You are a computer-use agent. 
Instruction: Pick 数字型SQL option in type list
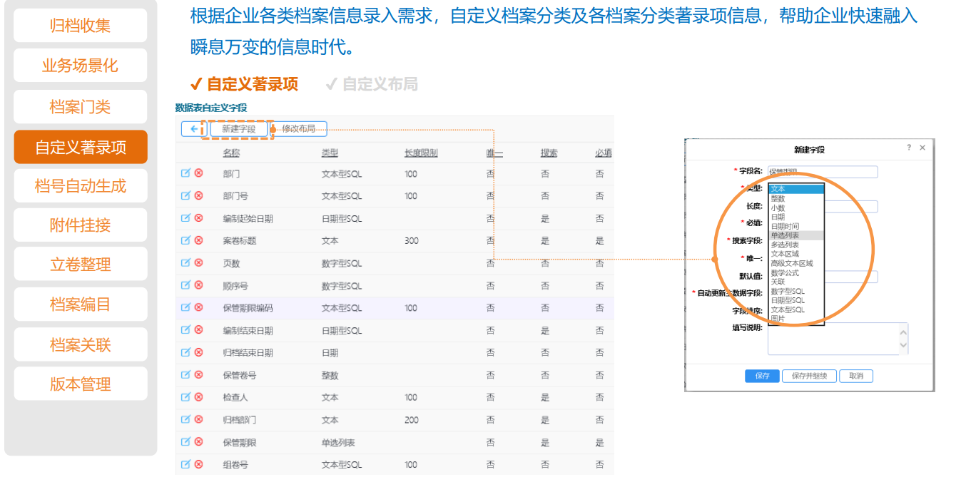click(x=788, y=292)
